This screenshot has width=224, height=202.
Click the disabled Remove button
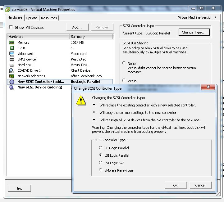[x=102, y=27]
